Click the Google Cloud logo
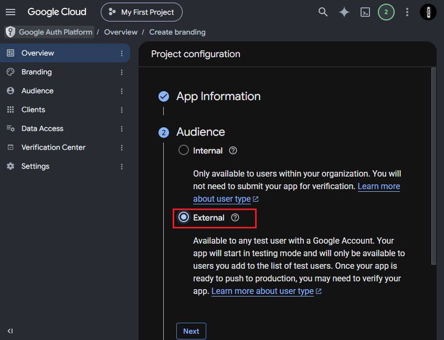Image resolution: width=444 pixels, height=340 pixels. point(57,12)
